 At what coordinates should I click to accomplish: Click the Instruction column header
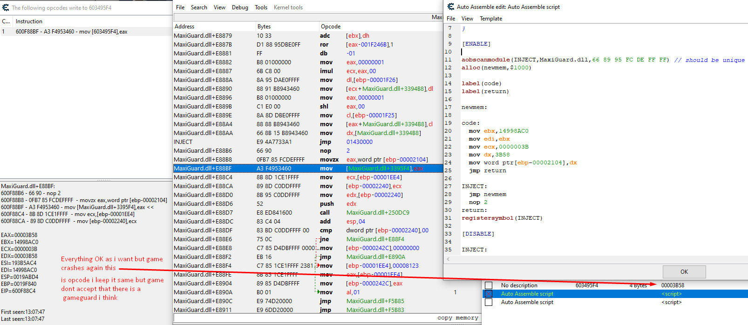point(29,21)
